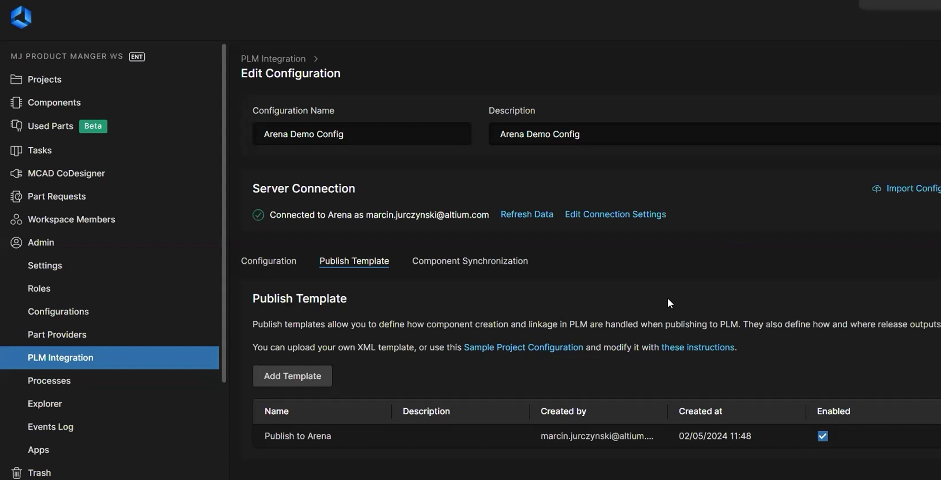Click the sidebar vertical scrollbar

[x=224, y=213]
